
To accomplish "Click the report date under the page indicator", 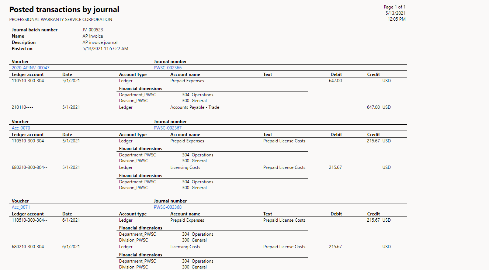I will click(395, 13).
